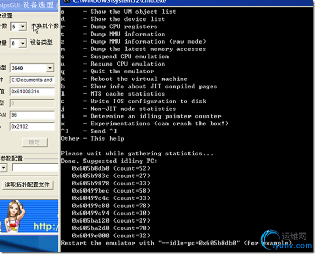Click the 'Quit the emulator' line

coord(108,71)
